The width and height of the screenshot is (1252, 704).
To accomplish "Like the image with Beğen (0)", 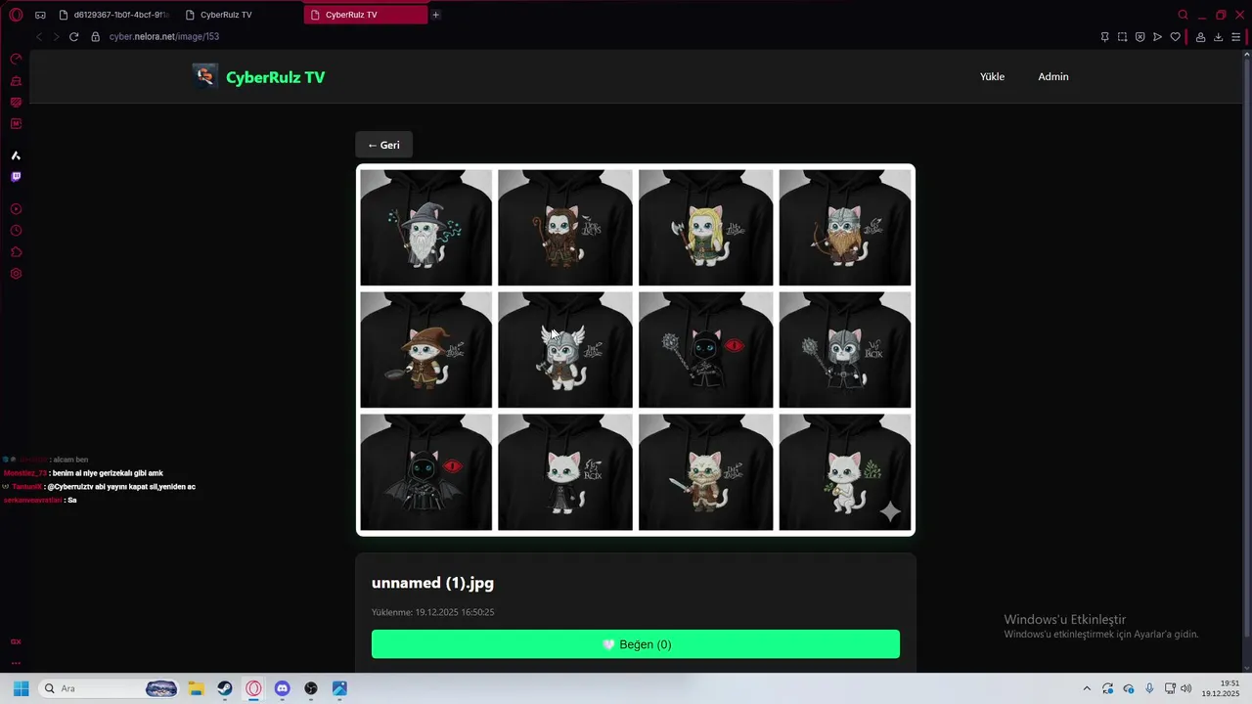I will point(636,644).
